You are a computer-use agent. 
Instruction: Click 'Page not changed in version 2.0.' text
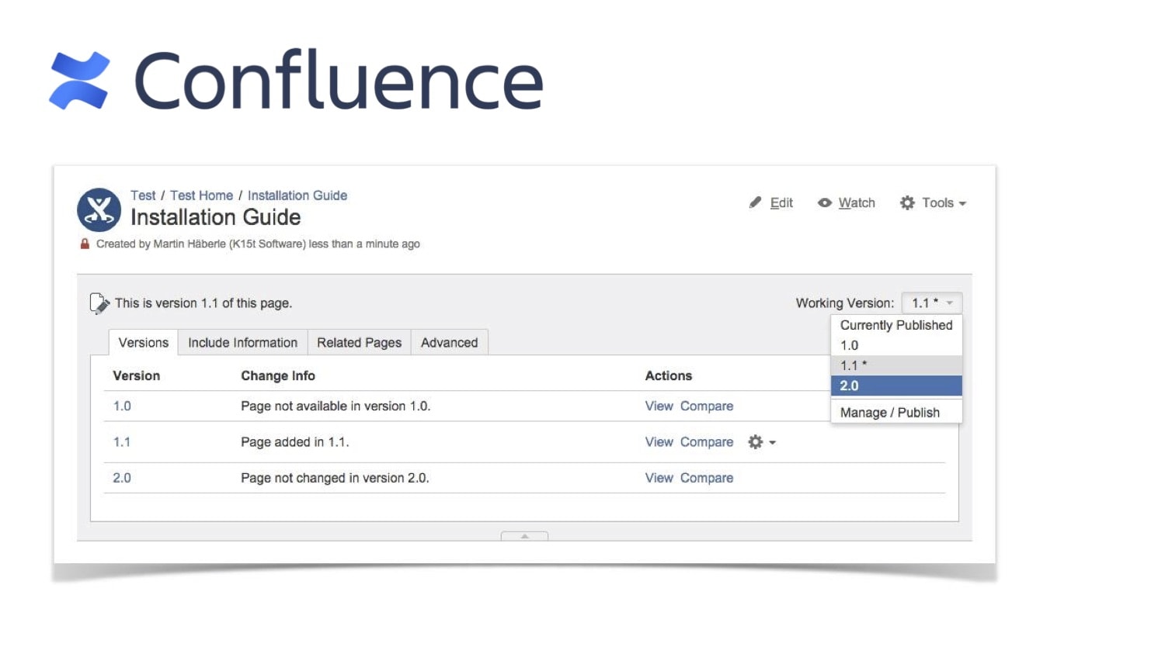point(335,478)
